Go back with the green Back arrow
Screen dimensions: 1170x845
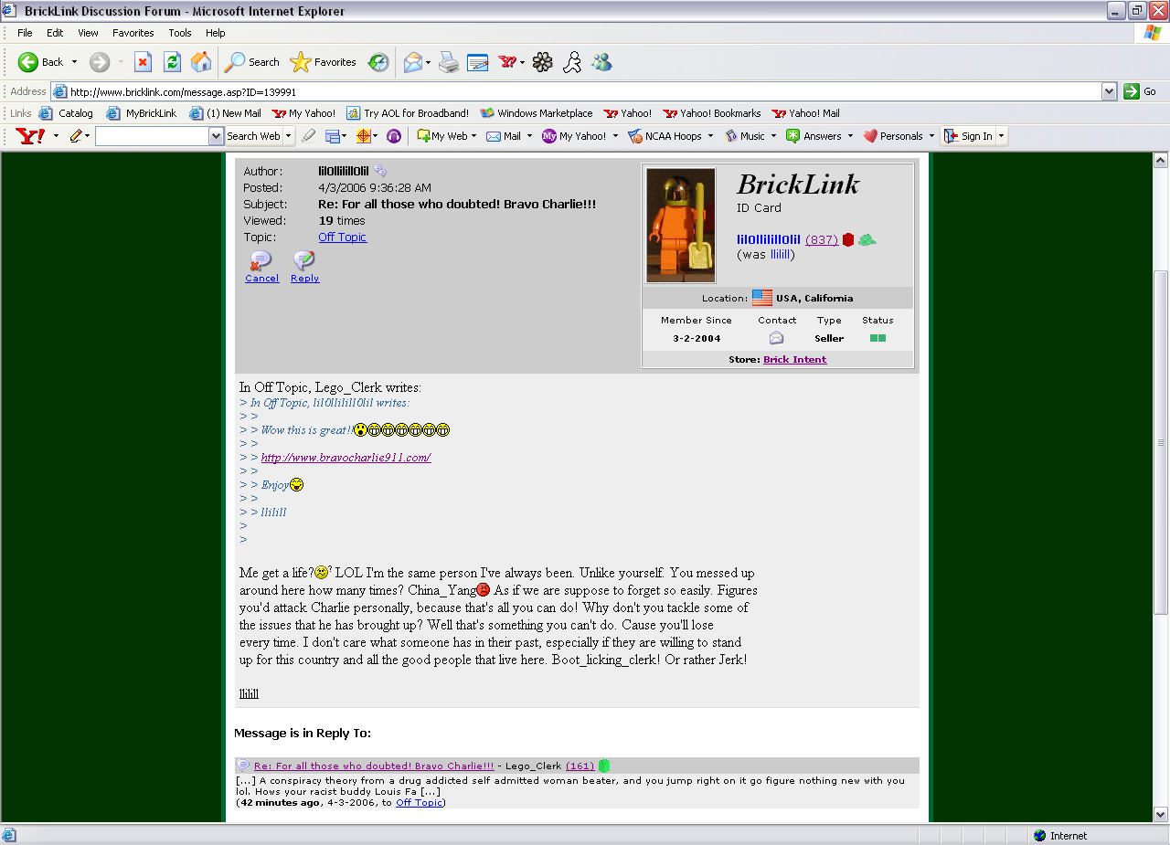click(x=40, y=62)
